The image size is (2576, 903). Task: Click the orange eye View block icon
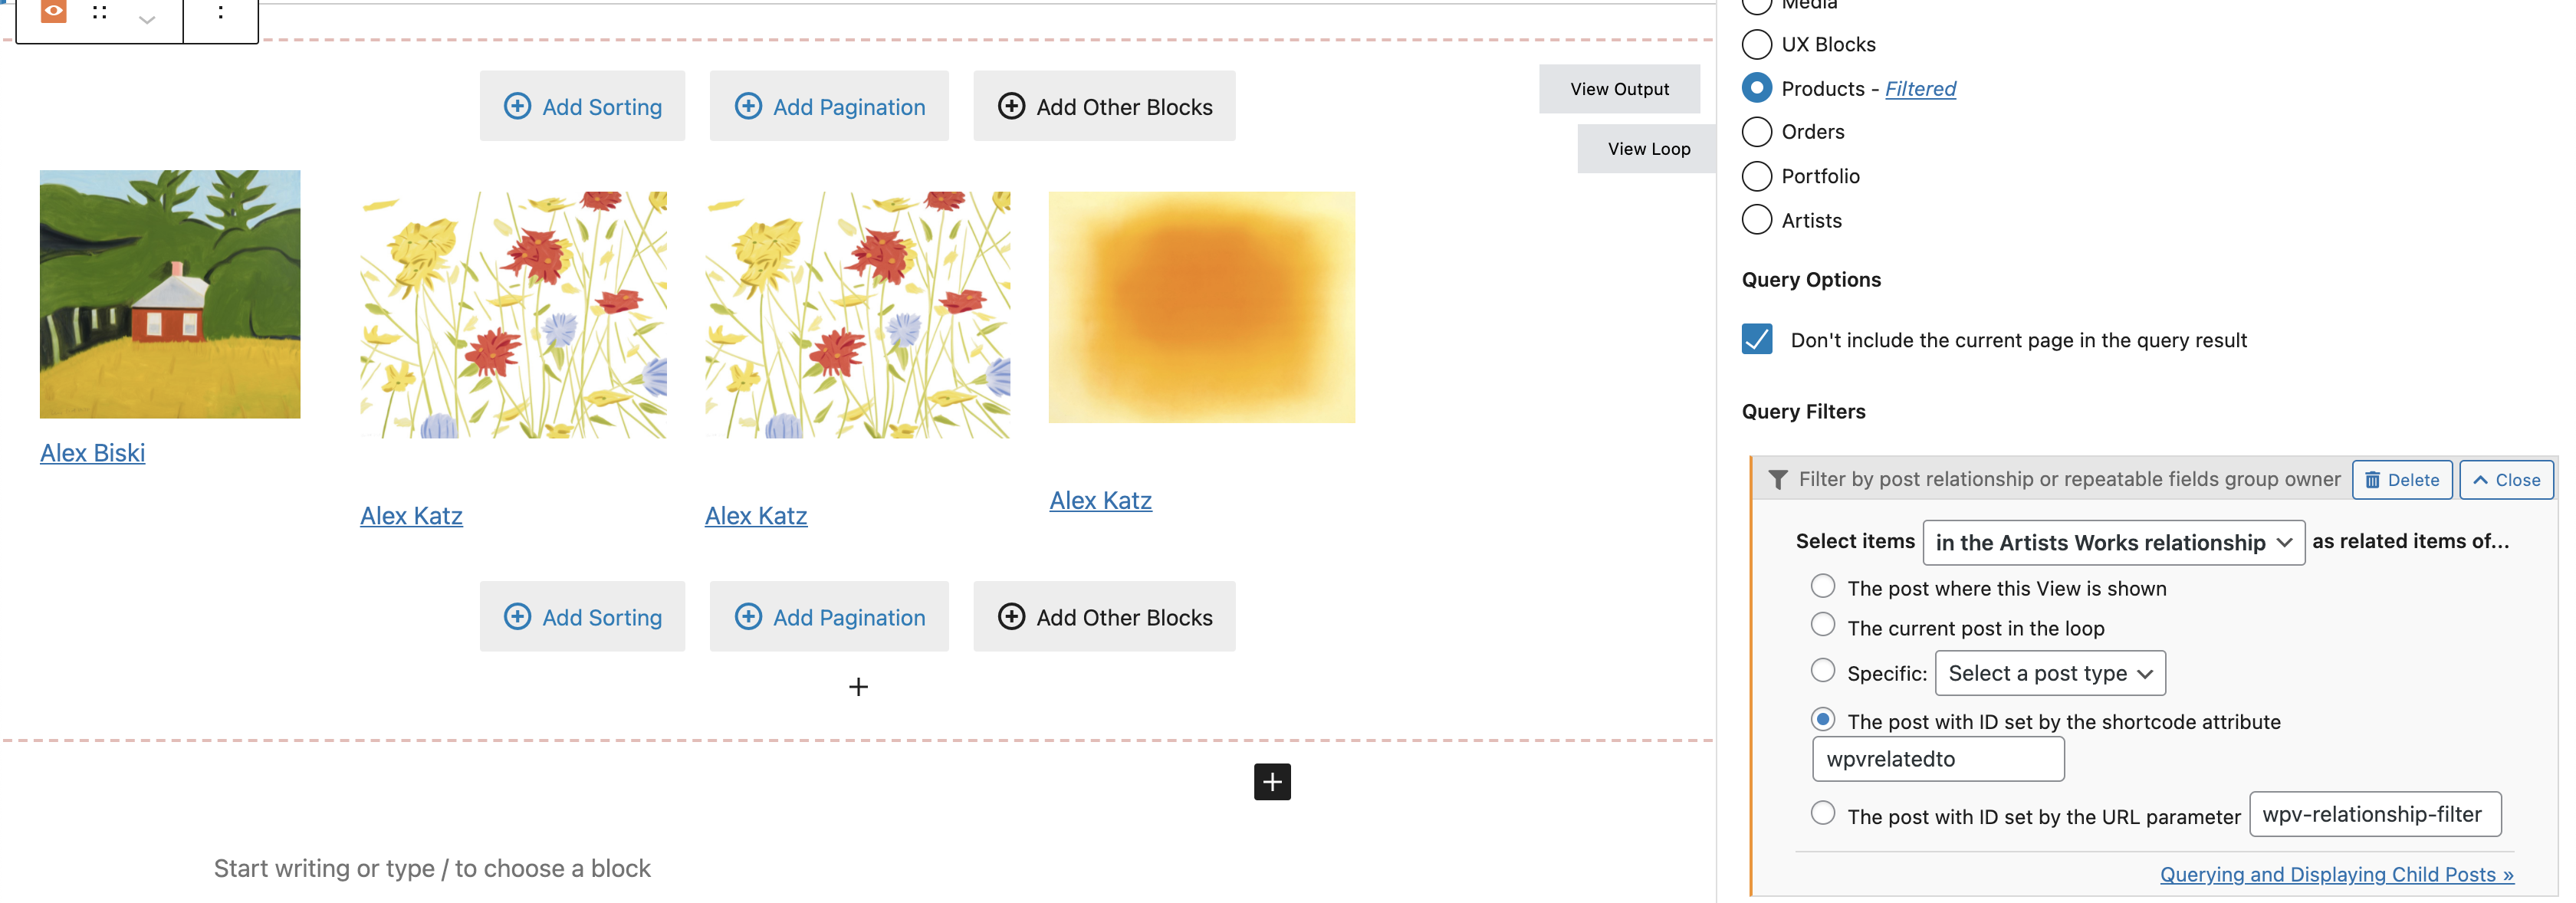(53, 11)
